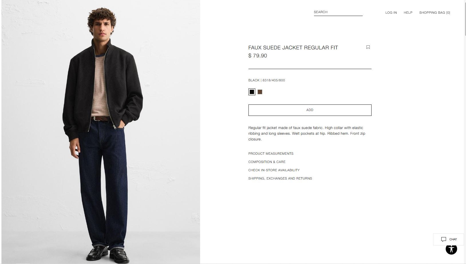Click the page vertical scrollbar
Image resolution: width=466 pixels, height=264 pixels.
pyautogui.click(x=465, y=132)
